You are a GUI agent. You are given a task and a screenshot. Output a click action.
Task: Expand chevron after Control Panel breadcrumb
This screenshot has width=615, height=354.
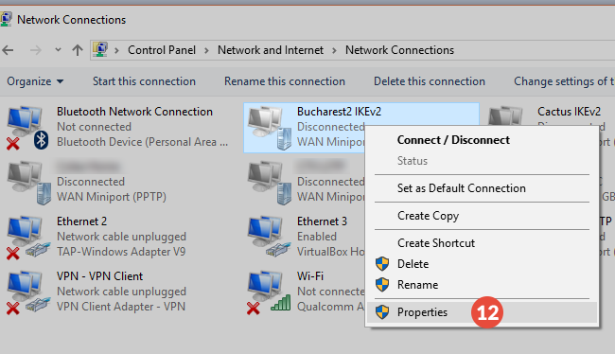coord(206,50)
